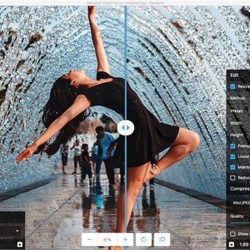Disable the Linear RGB checkbox
The height and width of the screenshot is (250, 250).
[233, 156]
